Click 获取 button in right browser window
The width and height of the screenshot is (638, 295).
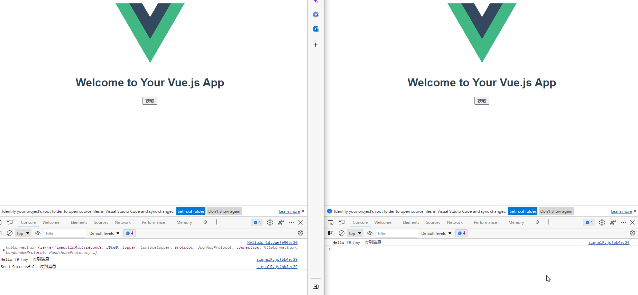(x=482, y=101)
